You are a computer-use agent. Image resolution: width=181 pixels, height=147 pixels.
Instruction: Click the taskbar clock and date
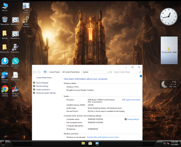coord(174,143)
